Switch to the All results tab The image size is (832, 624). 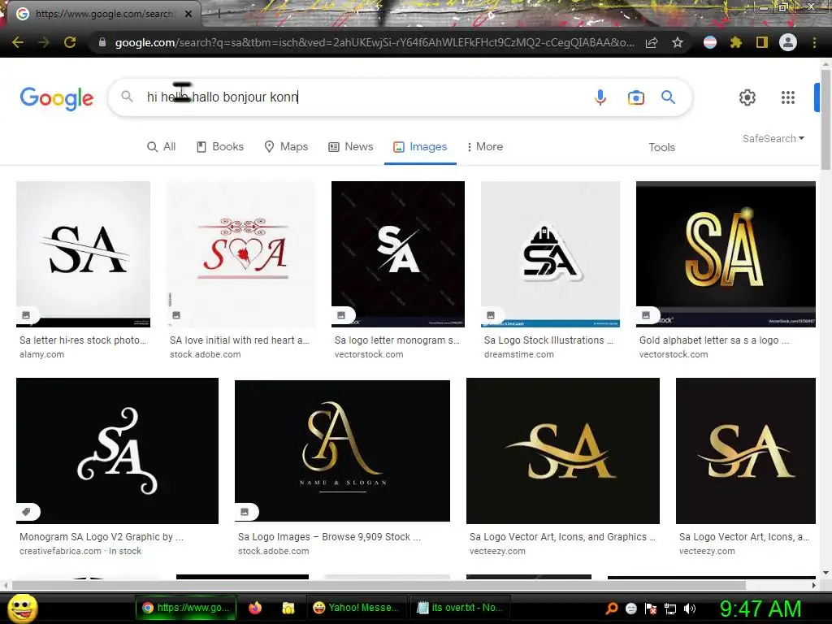162,146
